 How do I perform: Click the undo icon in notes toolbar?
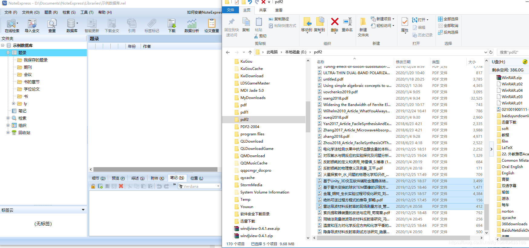coord(159,186)
